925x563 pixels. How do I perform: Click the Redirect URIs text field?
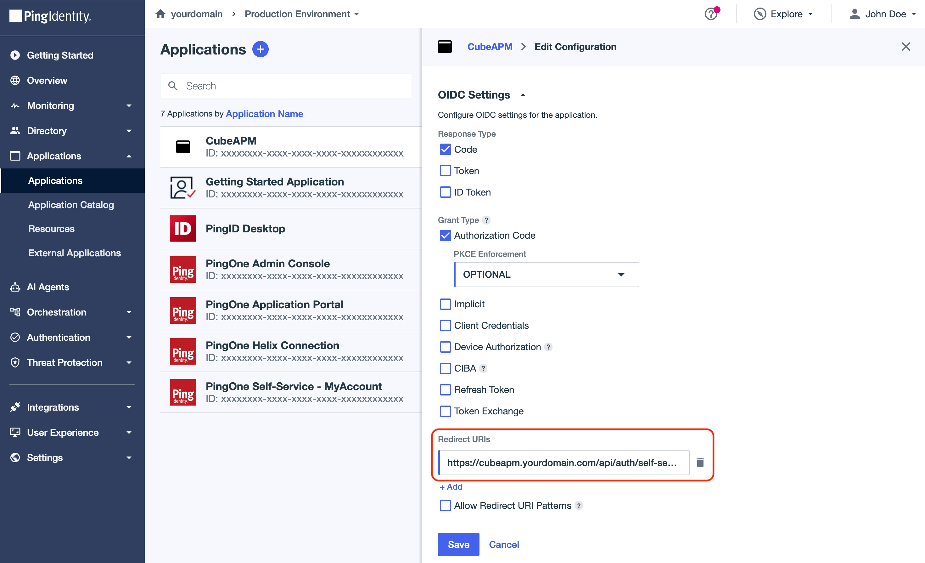point(563,462)
